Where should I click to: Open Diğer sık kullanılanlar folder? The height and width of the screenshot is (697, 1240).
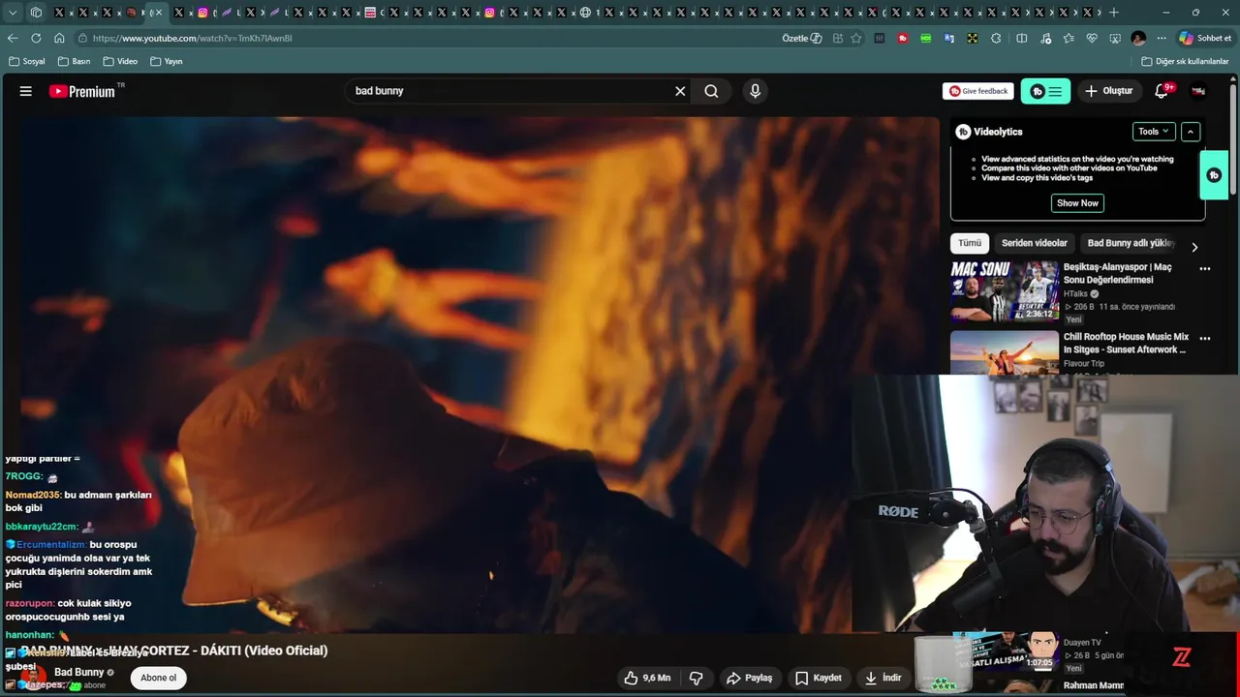click(1185, 61)
